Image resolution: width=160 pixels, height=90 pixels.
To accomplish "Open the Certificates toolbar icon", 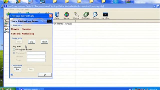I will click(x=86, y=15).
